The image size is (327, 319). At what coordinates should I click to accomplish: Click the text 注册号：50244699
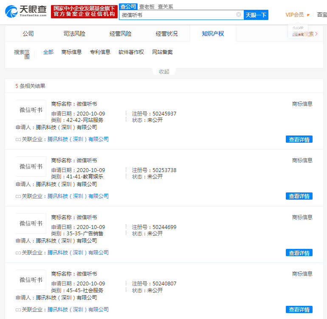tap(154, 227)
